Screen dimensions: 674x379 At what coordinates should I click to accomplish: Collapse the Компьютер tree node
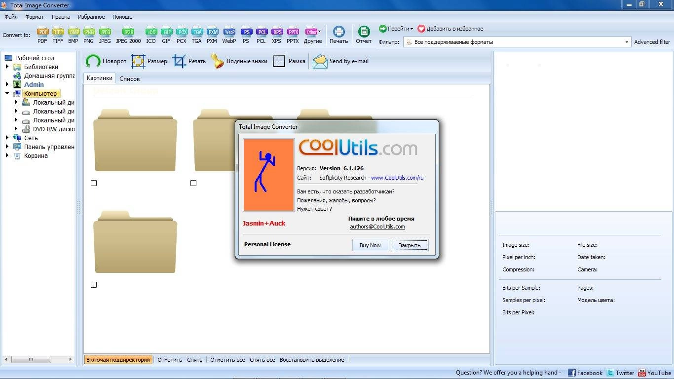[7, 93]
